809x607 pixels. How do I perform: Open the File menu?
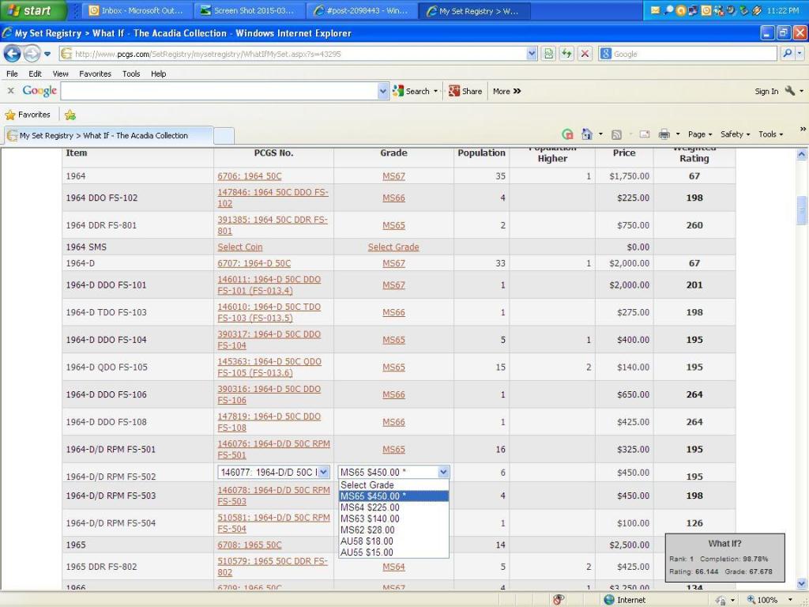click(12, 74)
